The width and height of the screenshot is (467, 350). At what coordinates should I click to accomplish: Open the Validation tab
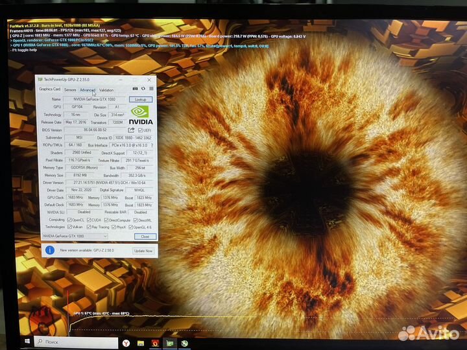point(106,90)
